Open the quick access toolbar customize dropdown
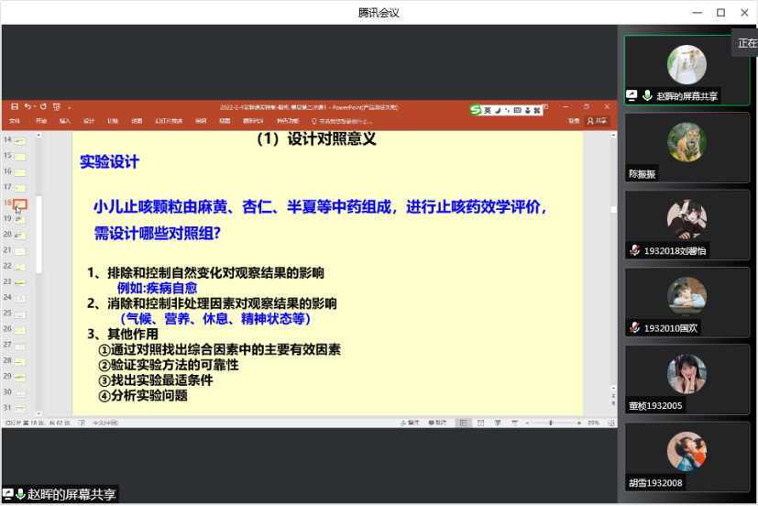Viewport: 758px width, 506px height. [69, 107]
